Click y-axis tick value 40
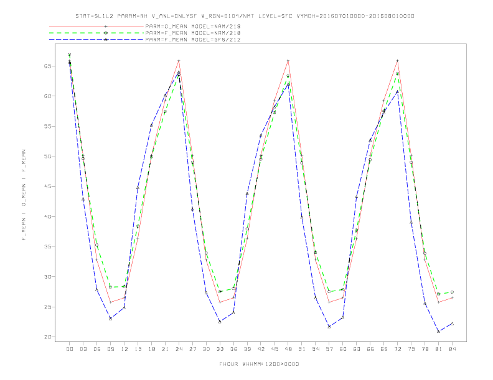This screenshot has width=493, height=380. [47, 217]
